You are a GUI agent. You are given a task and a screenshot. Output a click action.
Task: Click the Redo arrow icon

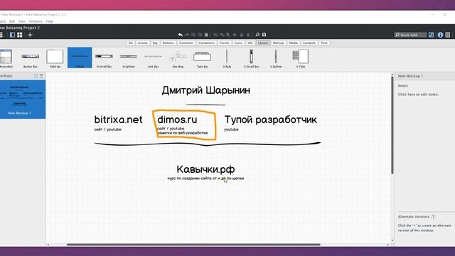187,35
